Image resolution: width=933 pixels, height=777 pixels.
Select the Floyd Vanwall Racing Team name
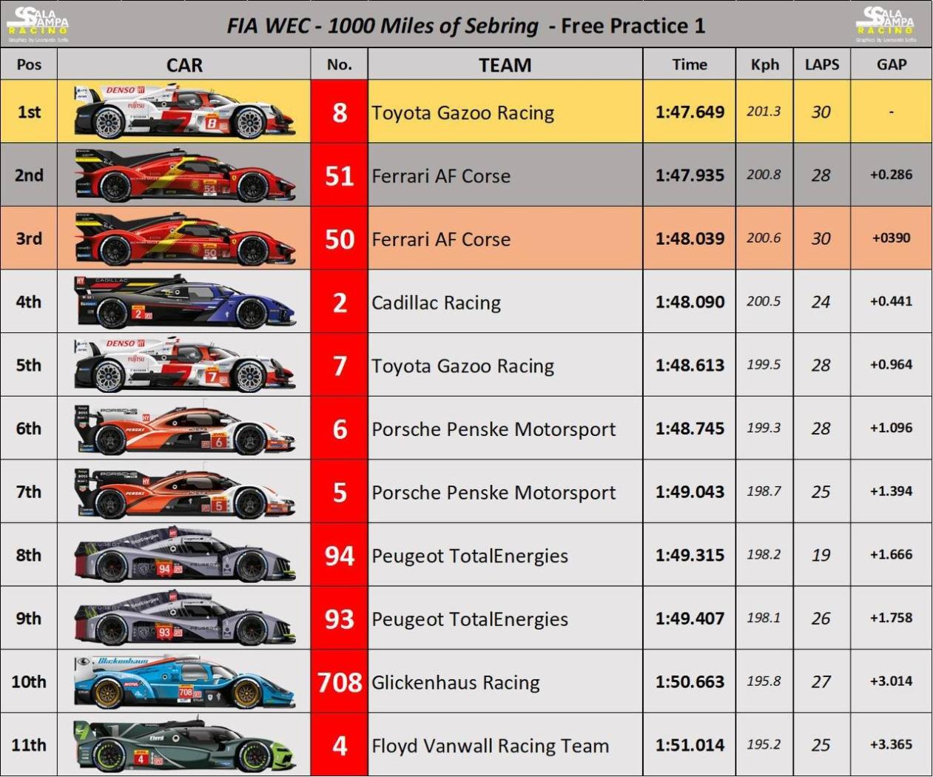point(491,746)
